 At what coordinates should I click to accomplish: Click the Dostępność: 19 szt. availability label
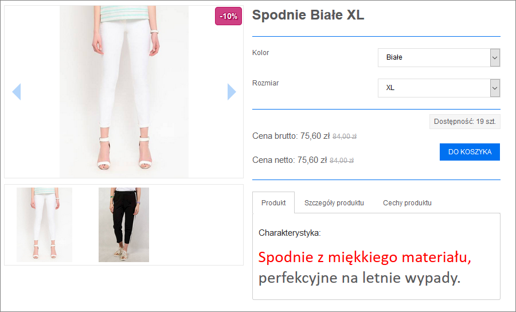coord(464,122)
